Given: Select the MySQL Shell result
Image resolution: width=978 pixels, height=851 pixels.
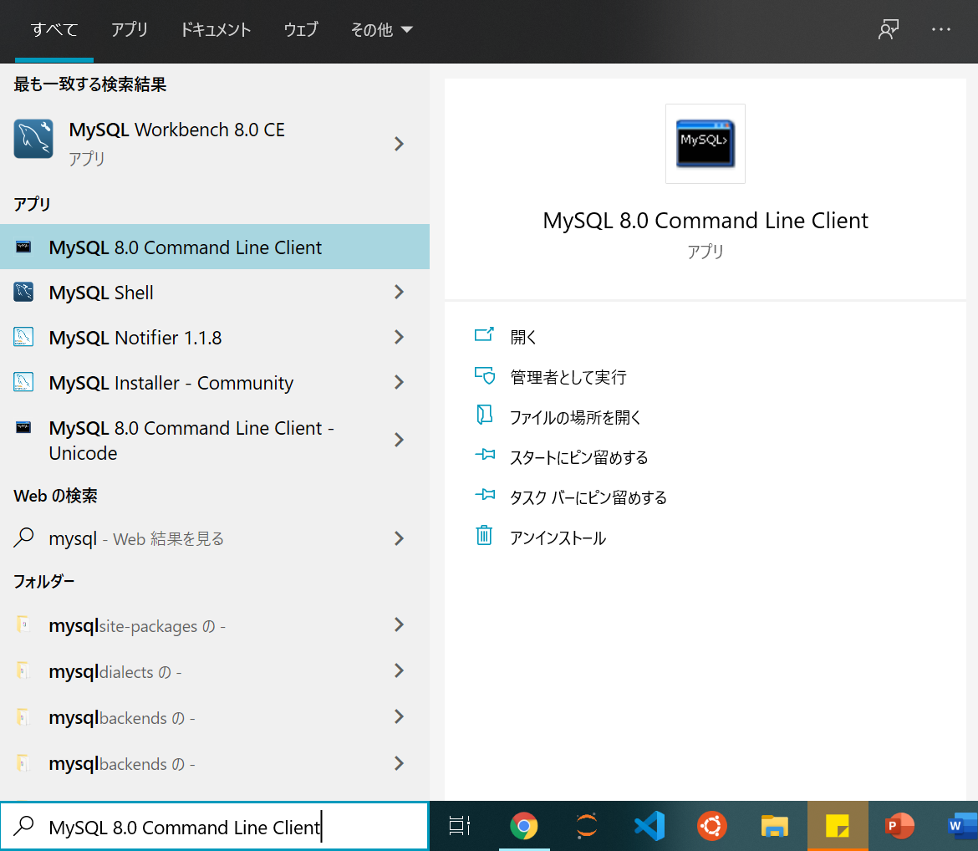Looking at the screenshot, I should click(215, 292).
